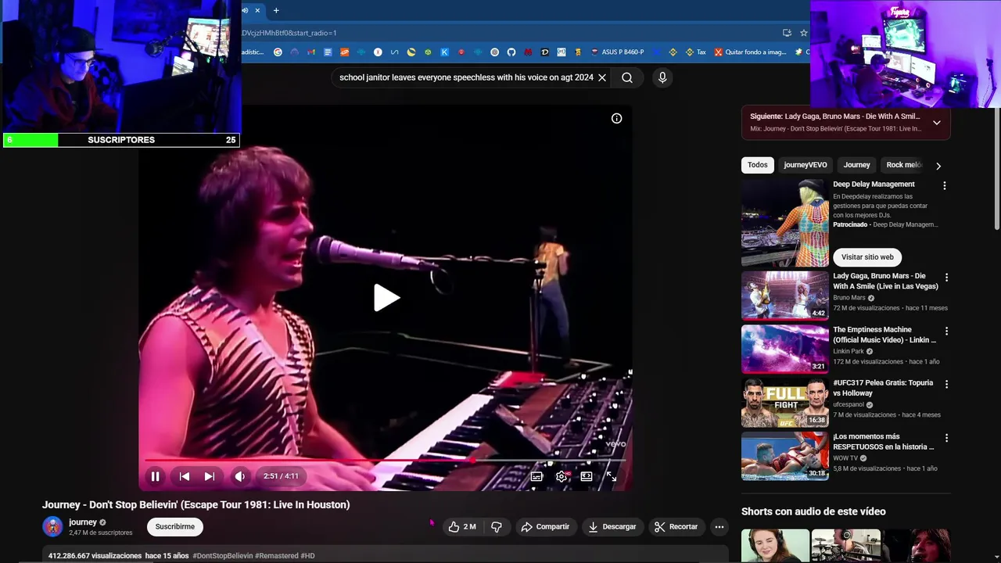This screenshot has width=1001, height=563.
Task: Skip to the next video
Action: (210, 476)
